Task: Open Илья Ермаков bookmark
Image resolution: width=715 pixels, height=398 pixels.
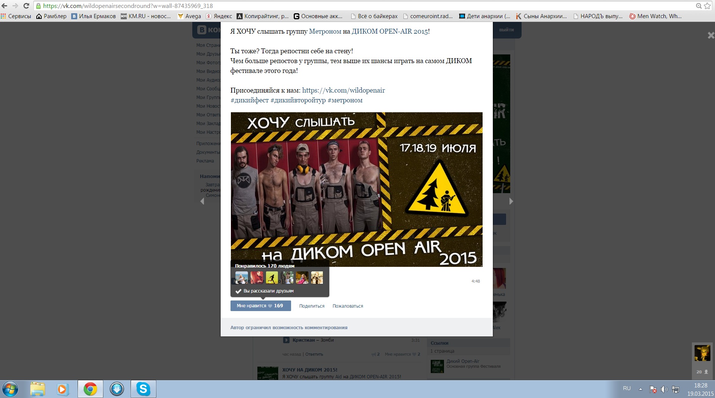Action: click(x=93, y=16)
